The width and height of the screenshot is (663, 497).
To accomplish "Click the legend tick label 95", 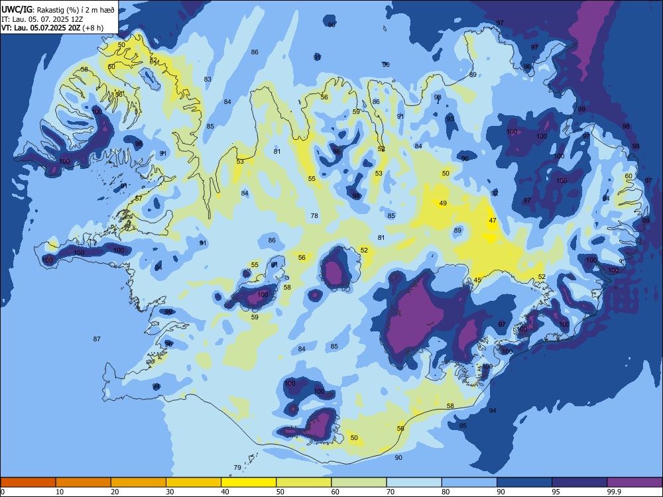I will click(x=556, y=492).
